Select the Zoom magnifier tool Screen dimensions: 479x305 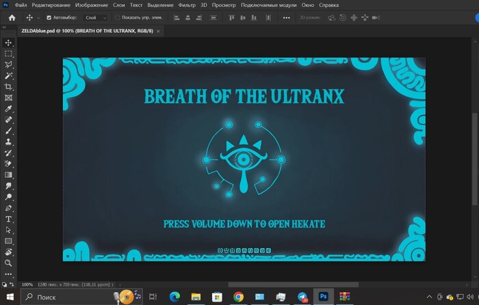[x=9, y=263]
